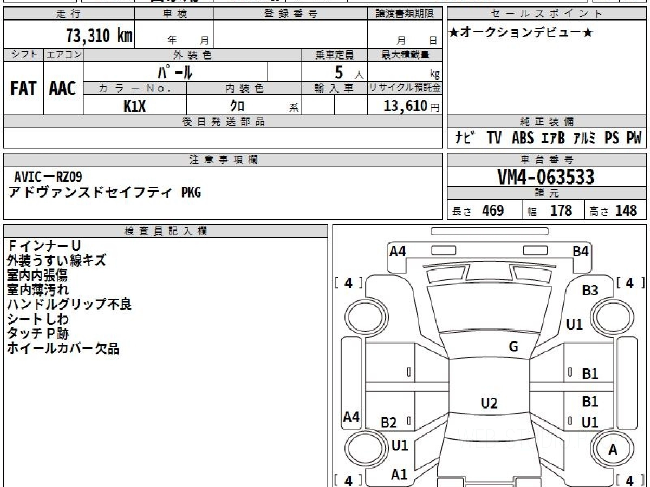Click the 車台番号 heading
Image resolution: width=650 pixels, height=487 pixels.
[547, 160]
